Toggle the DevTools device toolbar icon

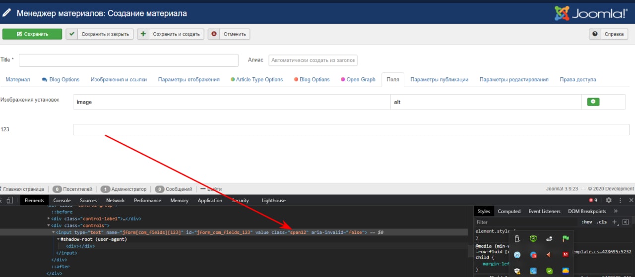(10, 200)
